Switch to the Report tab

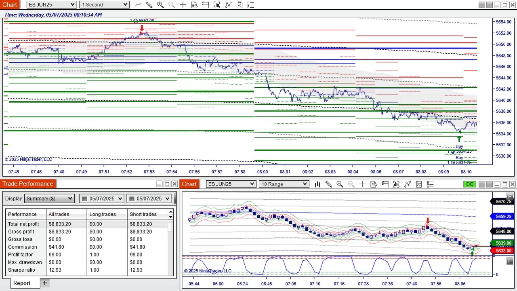pos(22,283)
